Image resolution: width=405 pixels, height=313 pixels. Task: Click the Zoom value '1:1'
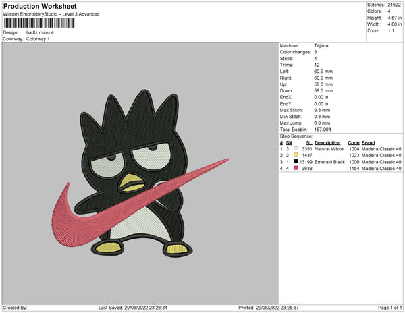(391, 31)
